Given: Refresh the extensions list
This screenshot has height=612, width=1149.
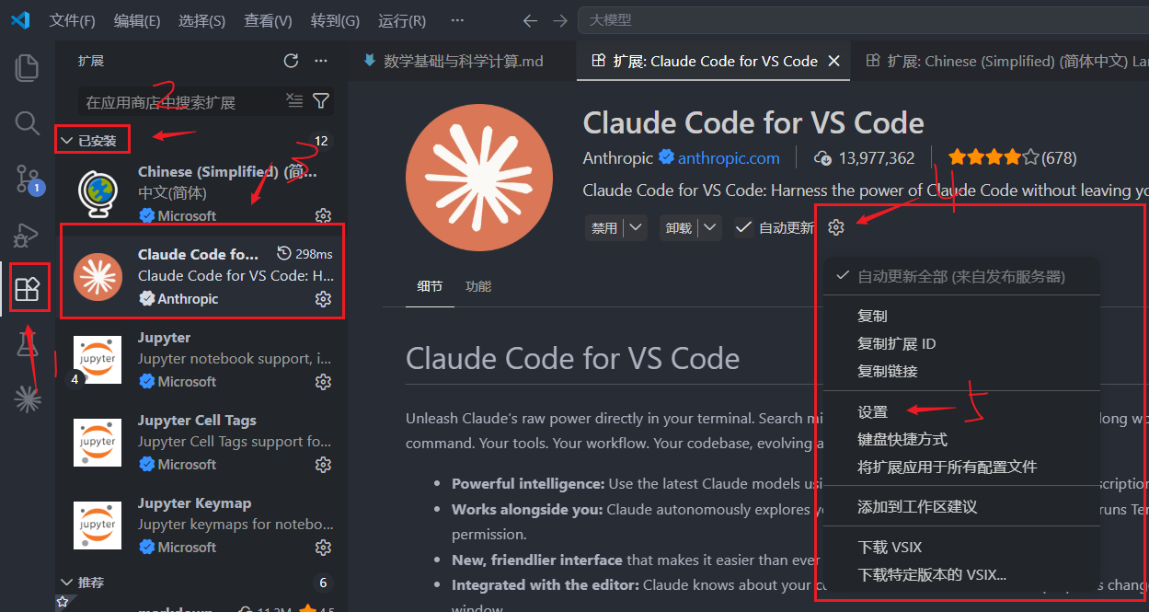Looking at the screenshot, I should tap(291, 61).
